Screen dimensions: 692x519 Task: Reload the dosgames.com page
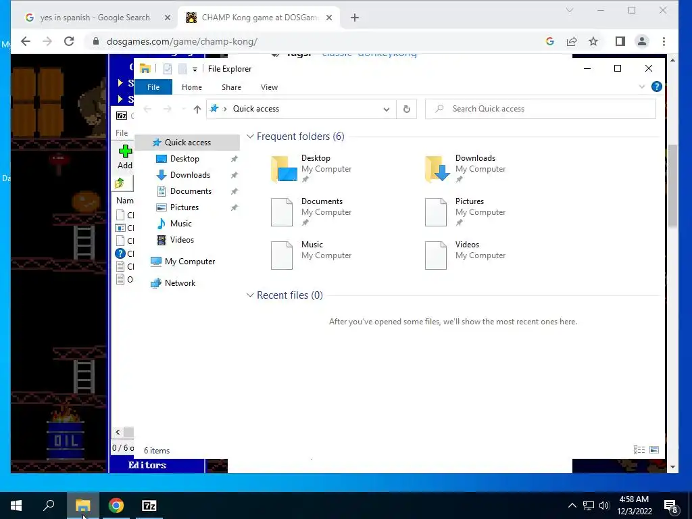pos(69,41)
